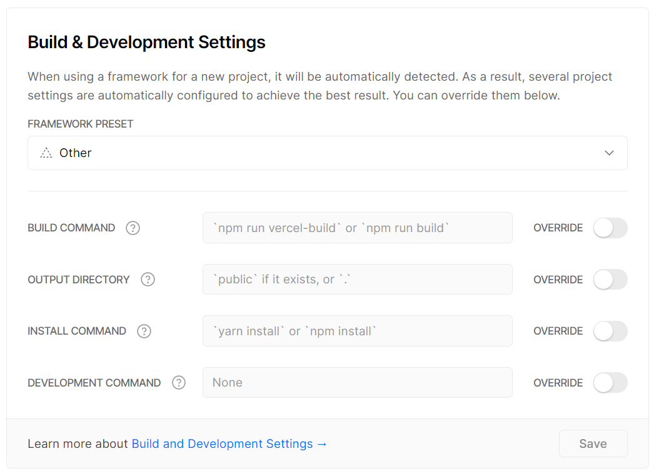Viewport: 654px width, 476px height.
Task: Click the Development Command question mark icon
Action: pos(179,383)
